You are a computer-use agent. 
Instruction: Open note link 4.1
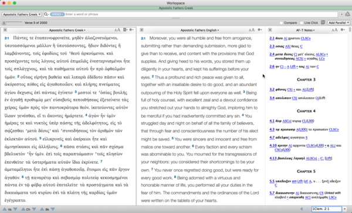coord(272,121)
